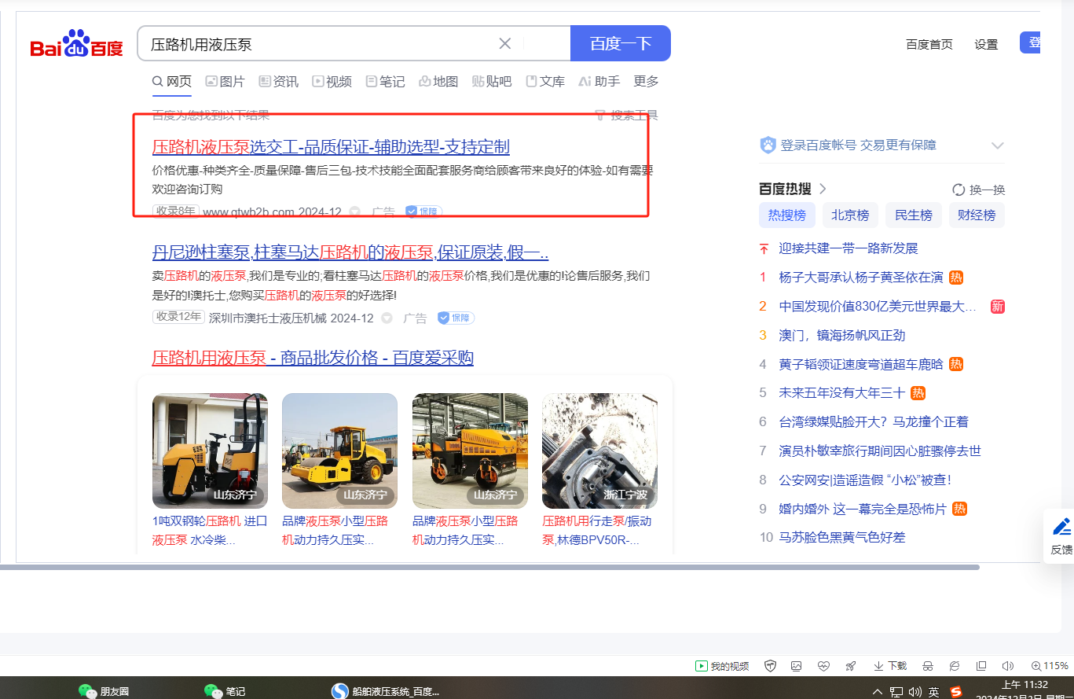This screenshot has height=699, width=1074.
Task: Open the 搜索工具 filter
Action: click(626, 115)
